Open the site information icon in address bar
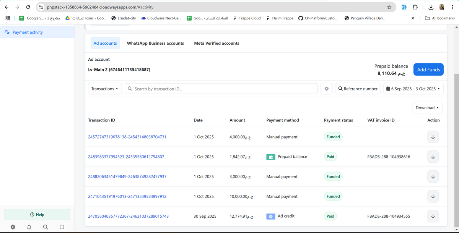The width and height of the screenshot is (459, 233). point(41,7)
